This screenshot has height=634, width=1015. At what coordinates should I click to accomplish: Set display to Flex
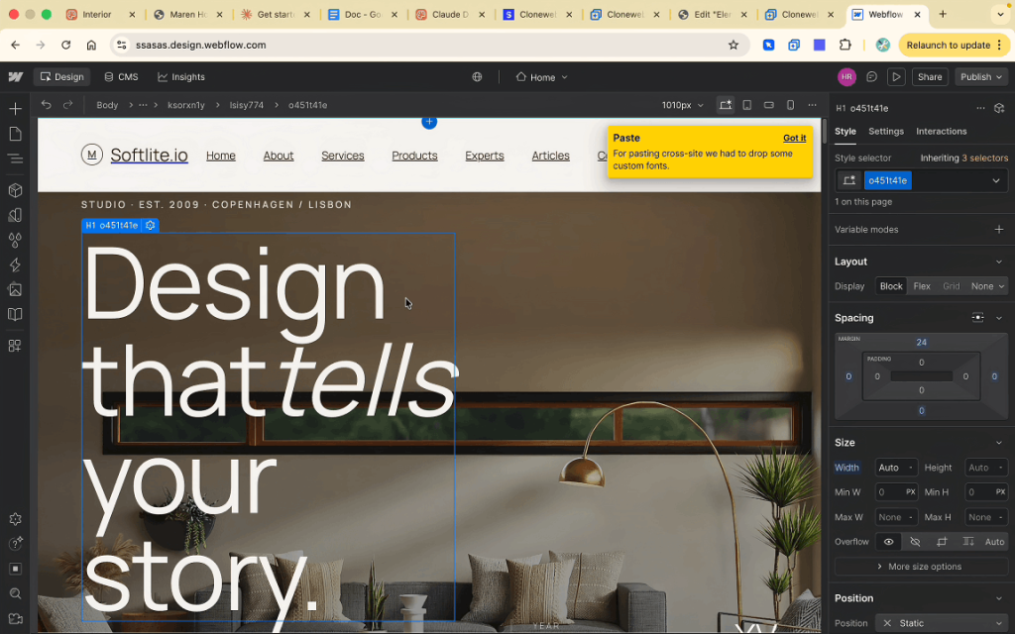click(922, 286)
